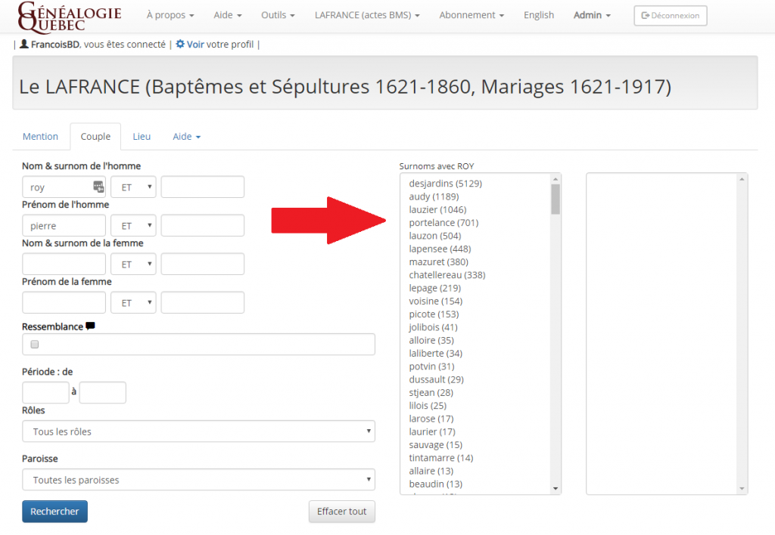This screenshot has width=775, height=535.
Task: Select beaudin (13) in the list
Action: 435,484
